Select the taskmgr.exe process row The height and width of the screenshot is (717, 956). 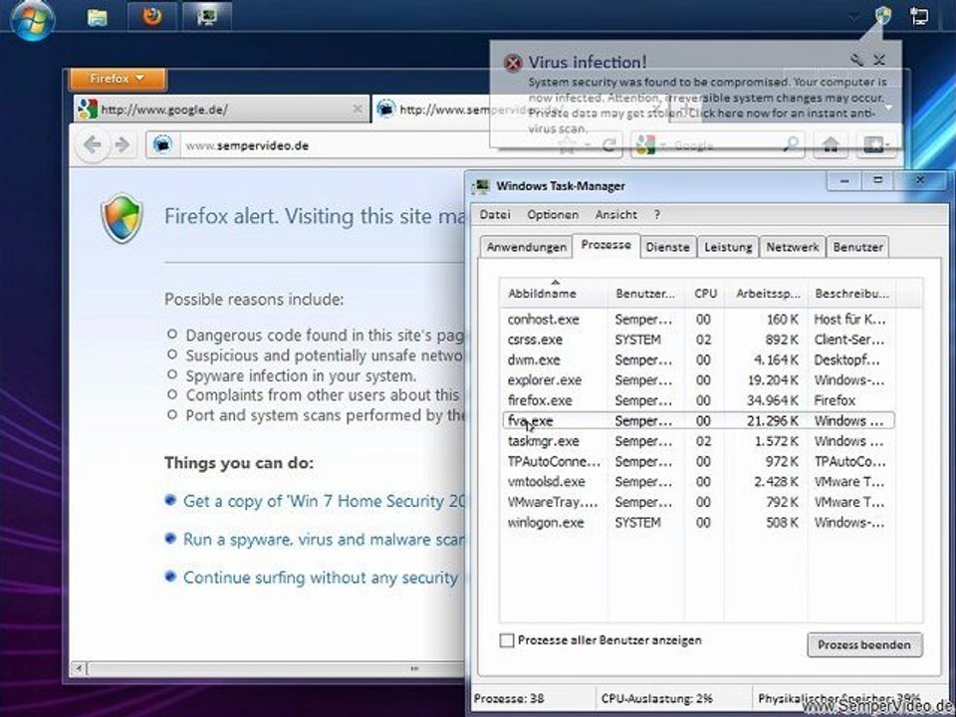698,441
